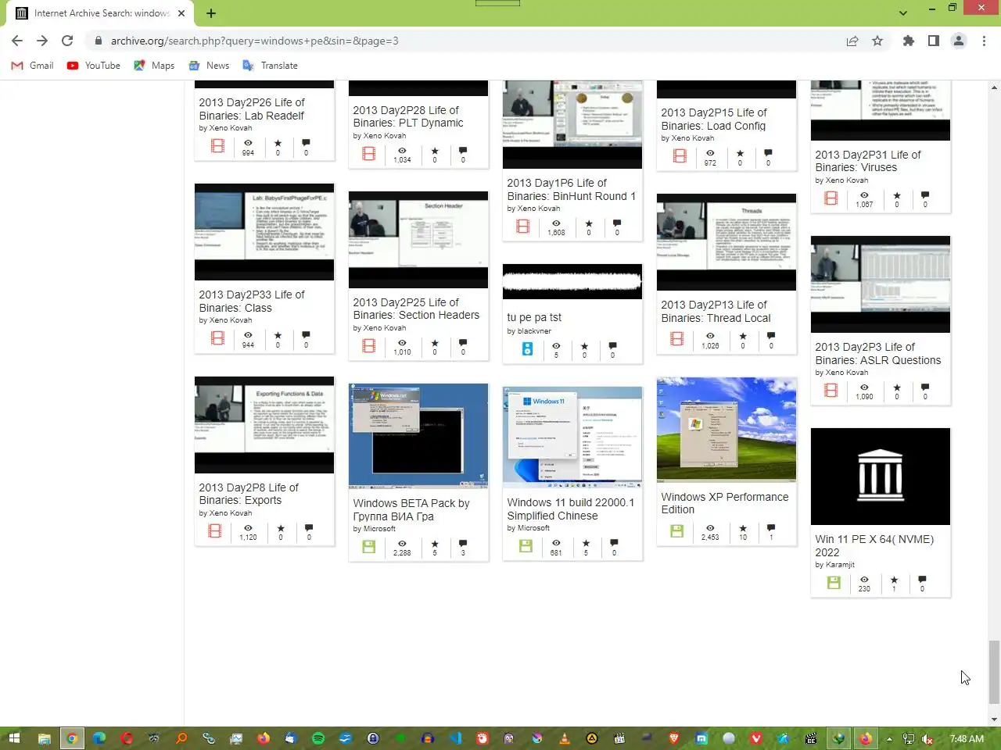Close the Internet Archive Search tab
Image resolution: width=1001 pixels, height=750 pixels.
point(181,13)
